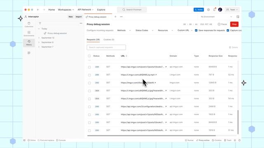Viewport: 264px width, 148px height.
Task: Click the Import button in sidebar
Action: click(x=79, y=16)
